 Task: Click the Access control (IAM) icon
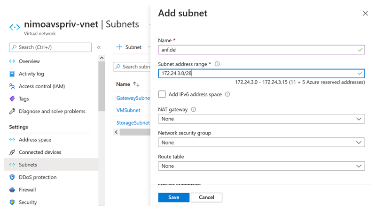pos(12,86)
